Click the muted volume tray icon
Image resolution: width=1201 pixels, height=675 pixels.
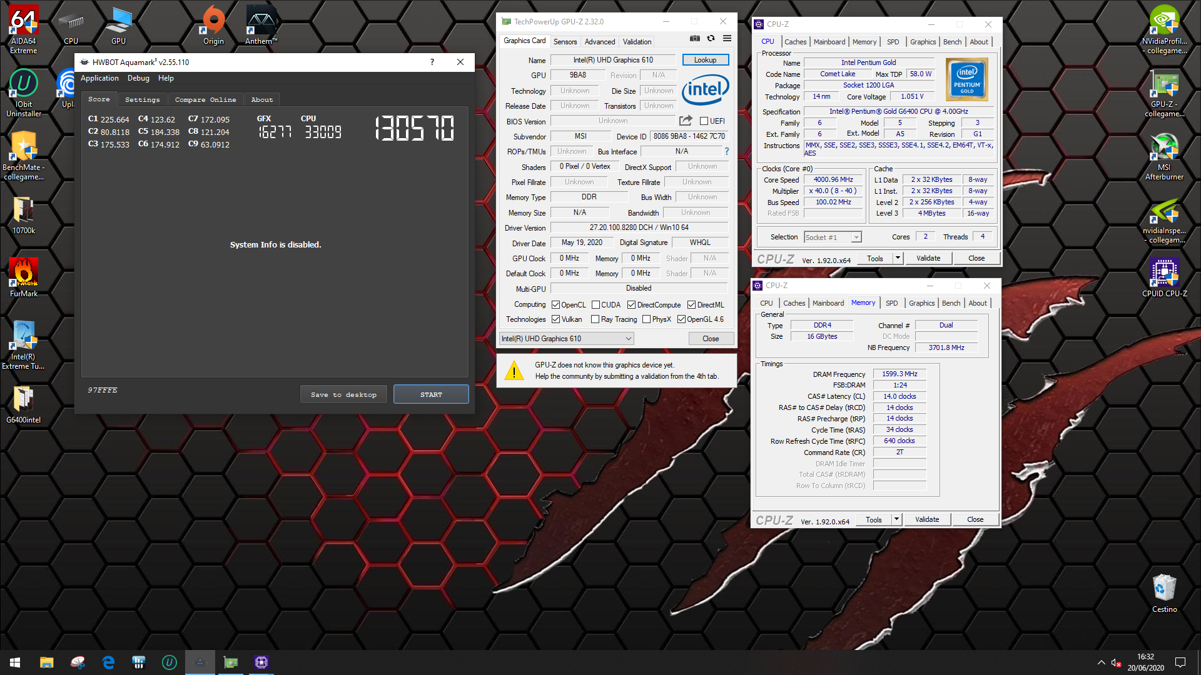1116,662
